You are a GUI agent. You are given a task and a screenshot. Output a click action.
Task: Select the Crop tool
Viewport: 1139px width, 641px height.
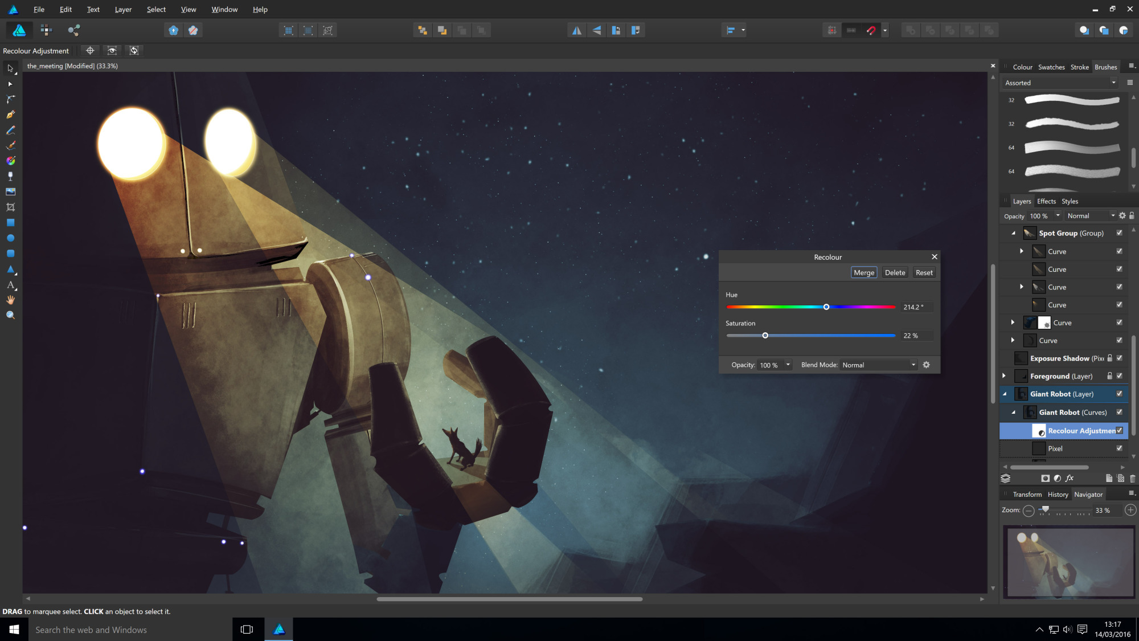[x=10, y=207]
